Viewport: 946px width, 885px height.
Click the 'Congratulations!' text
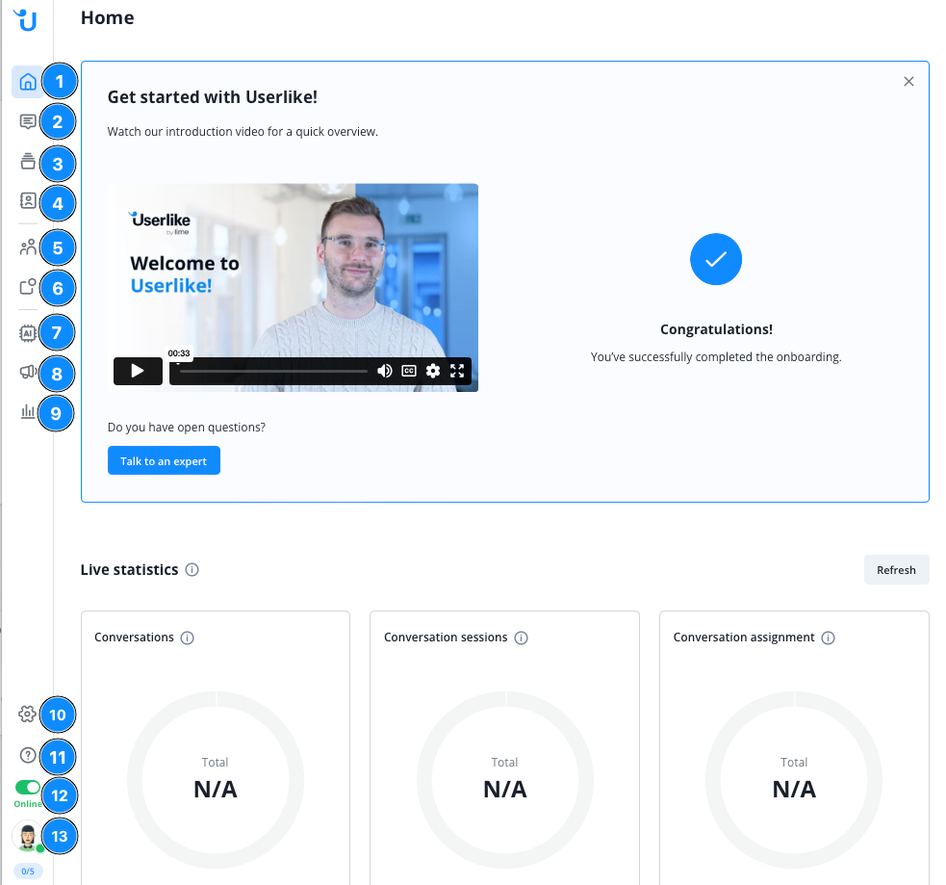coord(716,329)
